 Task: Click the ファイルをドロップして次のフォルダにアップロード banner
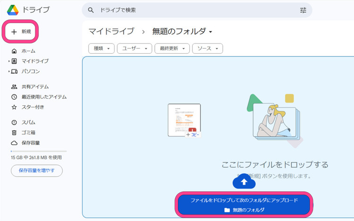[244, 205]
